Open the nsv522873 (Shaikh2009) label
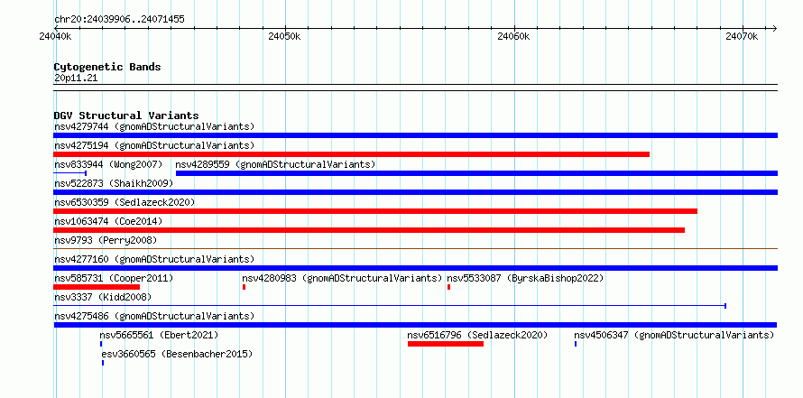This screenshot has width=803, height=398. click(114, 183)
